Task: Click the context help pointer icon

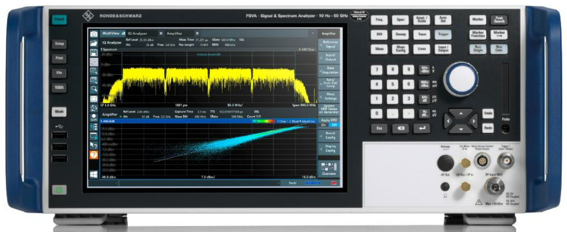Action: (x=94, y=145)
